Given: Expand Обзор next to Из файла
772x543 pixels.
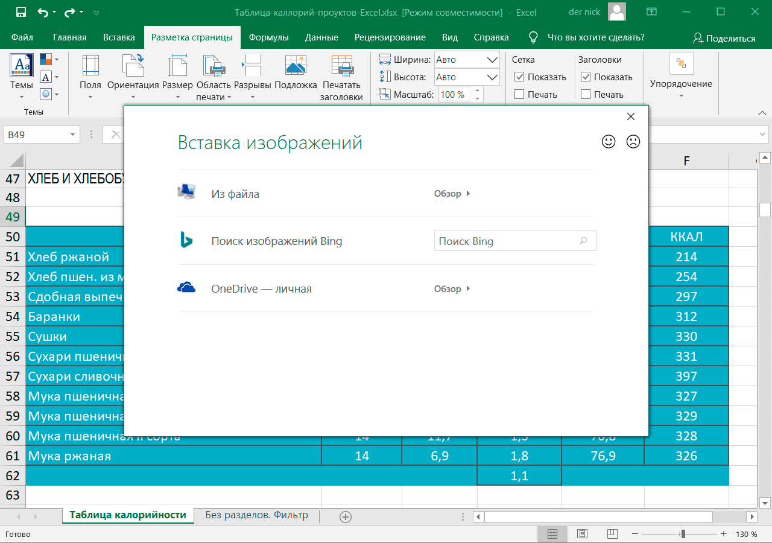Looking at the screenshot, I should 452,194.
